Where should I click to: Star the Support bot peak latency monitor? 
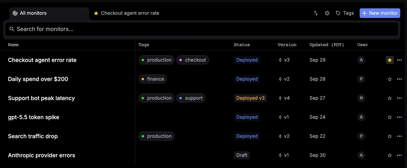(x=390, y=98)
